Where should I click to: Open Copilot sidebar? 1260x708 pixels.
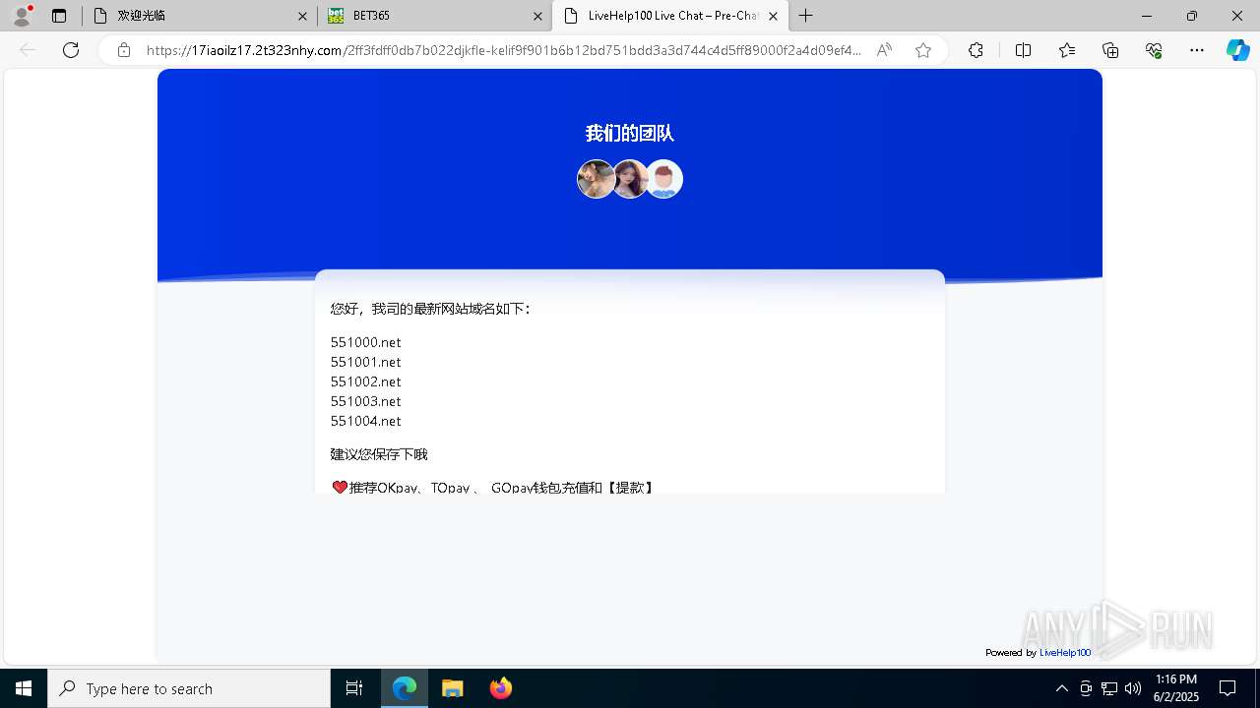[x=1237, y=50]
